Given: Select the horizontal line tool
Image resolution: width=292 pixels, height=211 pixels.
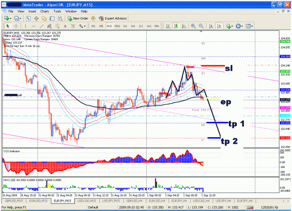Looking at the screenshot, I should (34, 26).
